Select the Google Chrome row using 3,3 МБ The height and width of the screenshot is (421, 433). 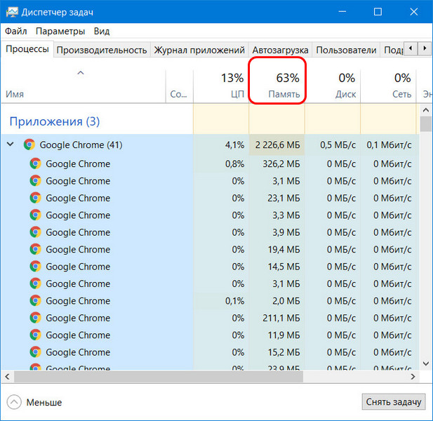click(x=210, y=215)
